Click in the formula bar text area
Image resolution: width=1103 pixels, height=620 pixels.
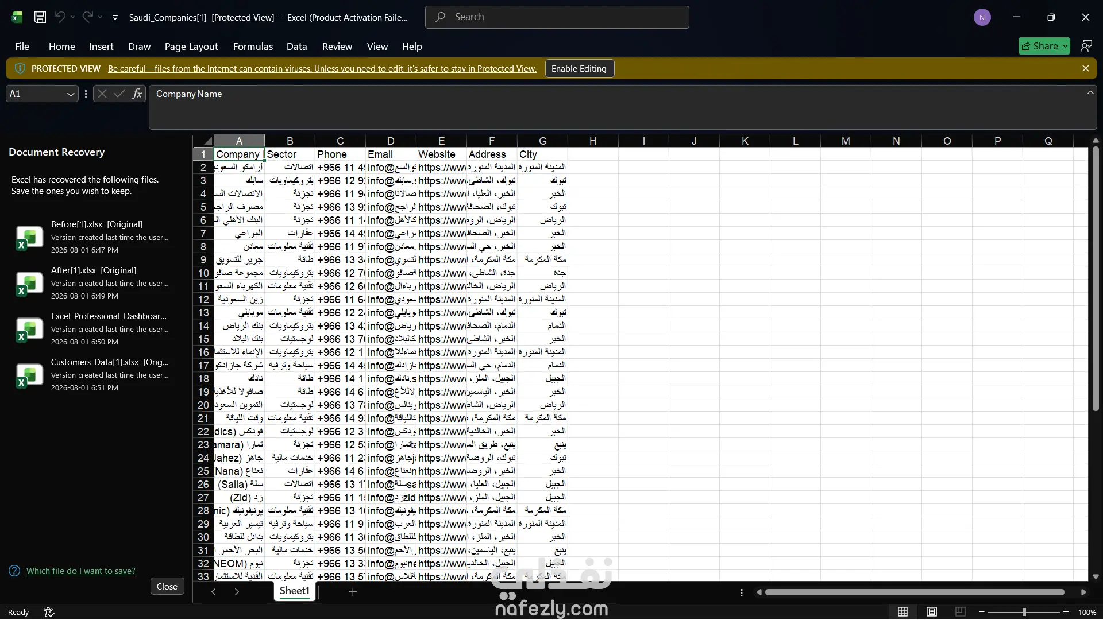618,107
